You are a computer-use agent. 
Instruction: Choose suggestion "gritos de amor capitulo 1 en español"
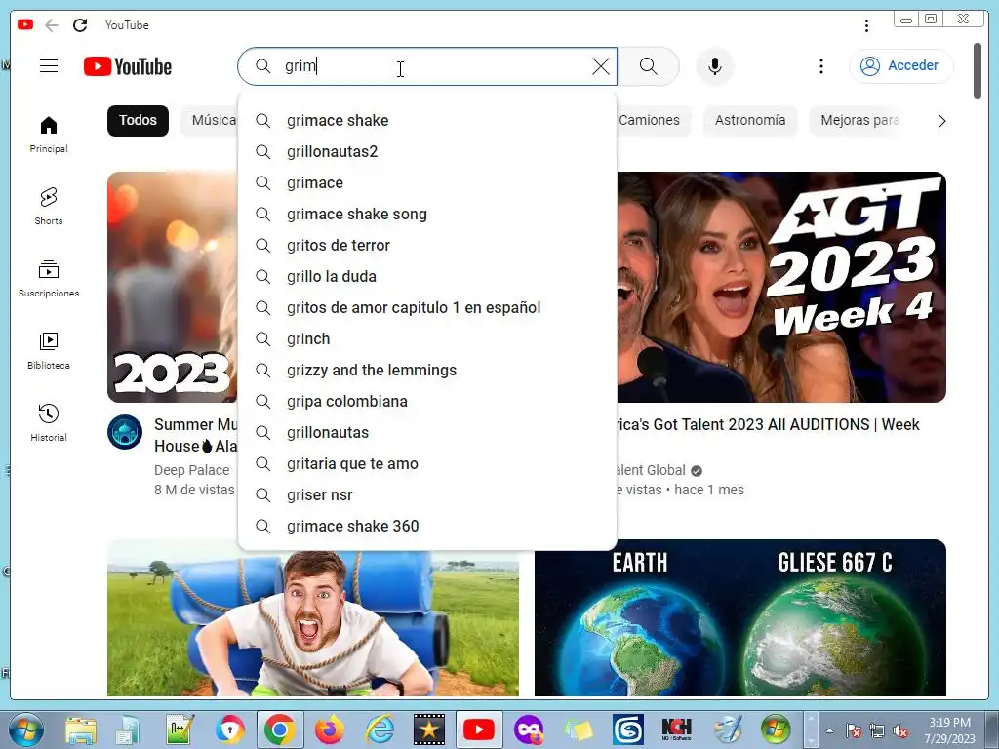coord(427,307)
